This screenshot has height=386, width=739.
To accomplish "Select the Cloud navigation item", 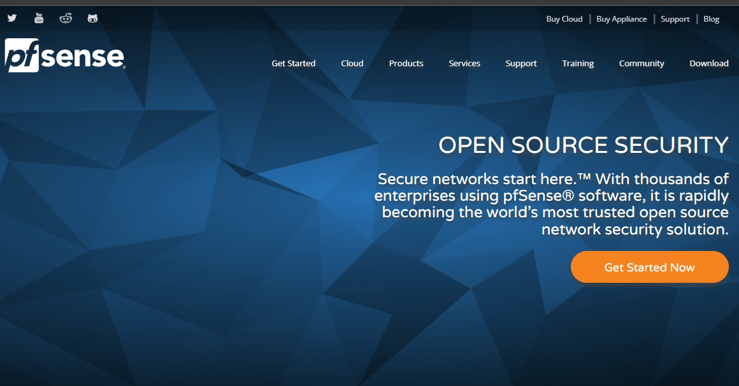I will pyautogui.click(x=352, y=63).
